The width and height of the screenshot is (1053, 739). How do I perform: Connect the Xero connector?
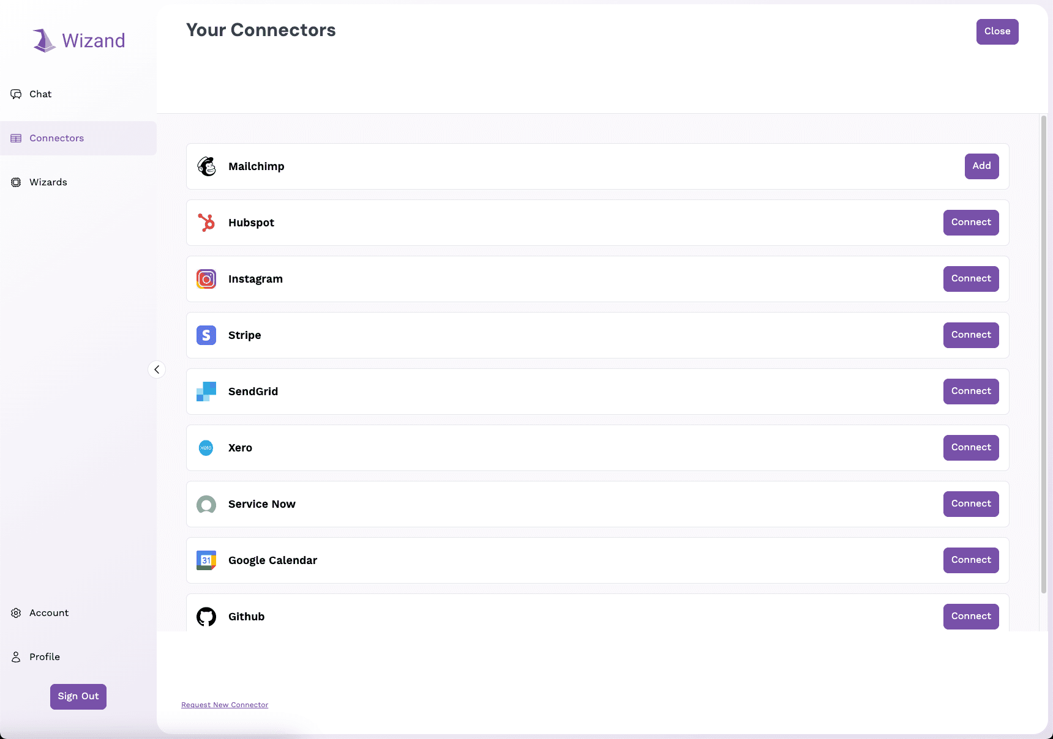pyautogui.click(x=971, y=448)
